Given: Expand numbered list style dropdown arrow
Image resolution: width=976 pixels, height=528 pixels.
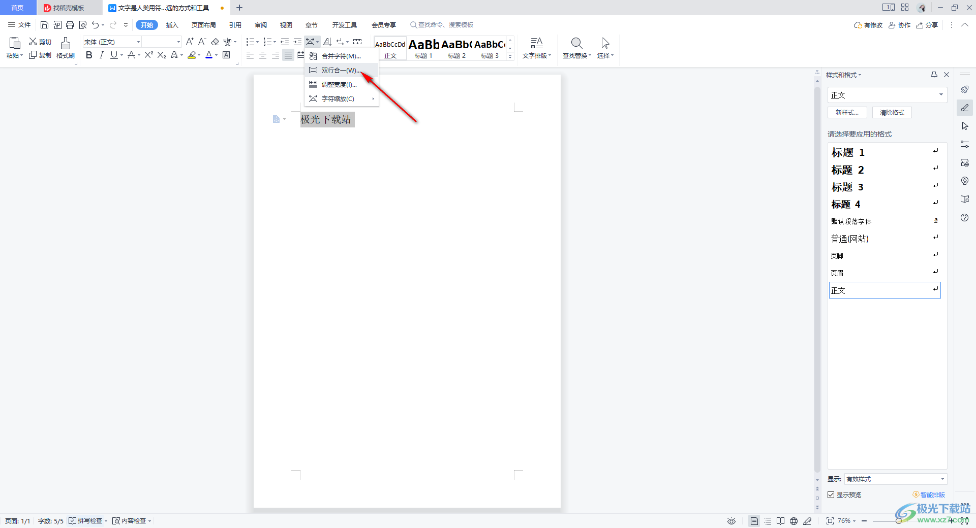Looking at the screenshot, I should pyautogui.click(x=275, y=42).
